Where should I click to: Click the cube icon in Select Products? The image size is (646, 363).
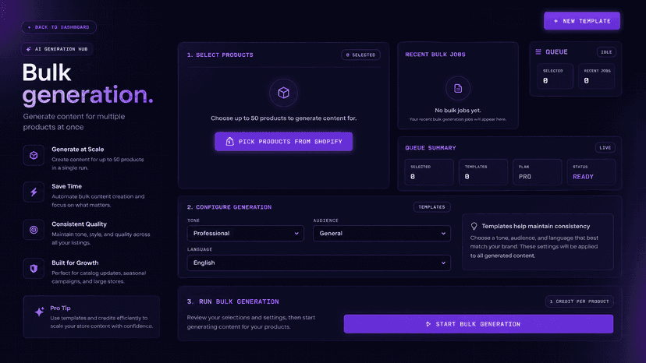coord(283,93)
